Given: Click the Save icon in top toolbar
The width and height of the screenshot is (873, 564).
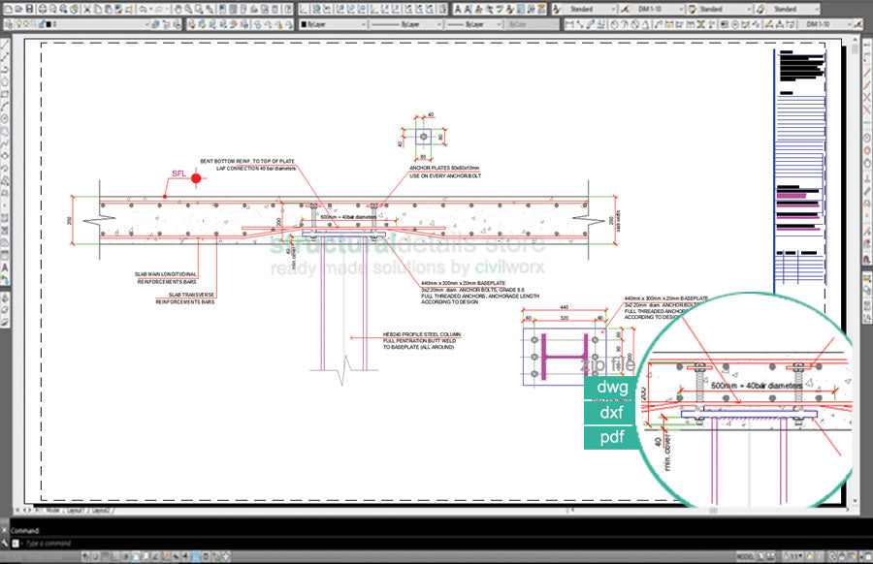Looking at the screenshot, I should (x=30, y=9).
